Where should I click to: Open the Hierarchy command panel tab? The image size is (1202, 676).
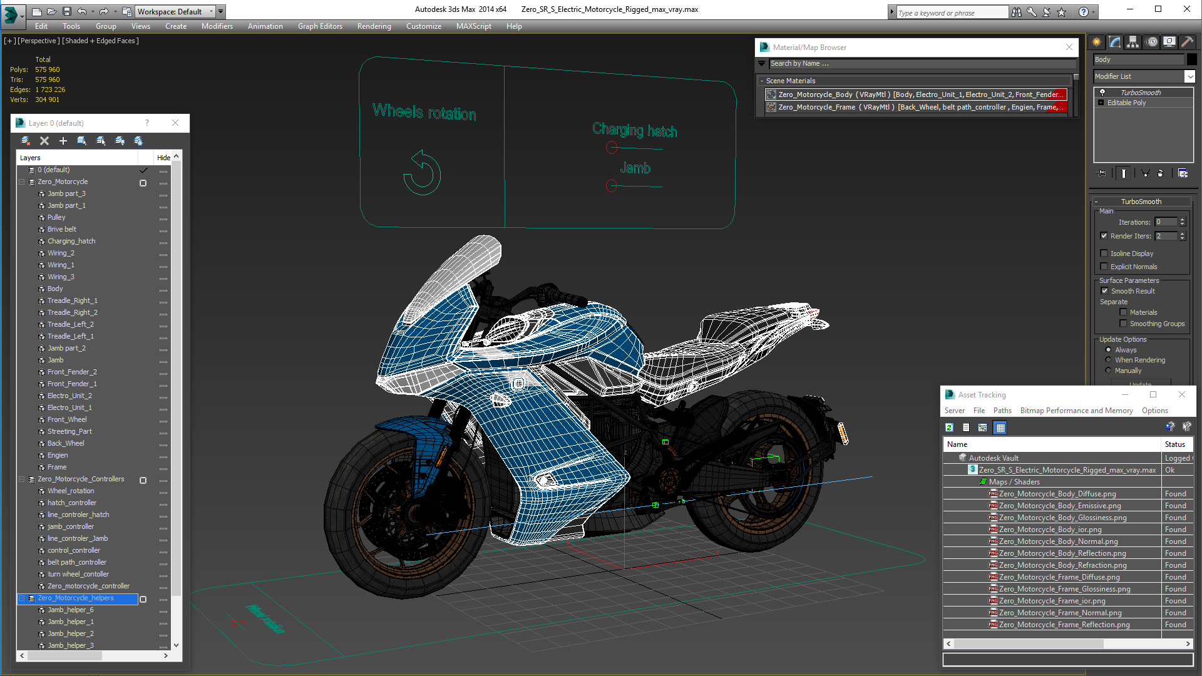[1133, 42]
